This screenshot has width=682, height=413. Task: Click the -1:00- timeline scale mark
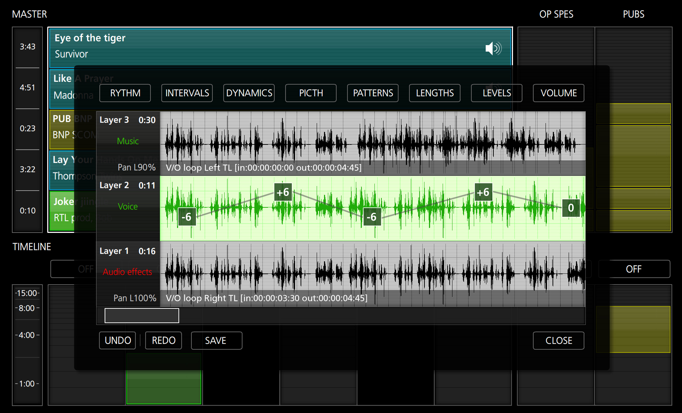(x=27, y=384)
